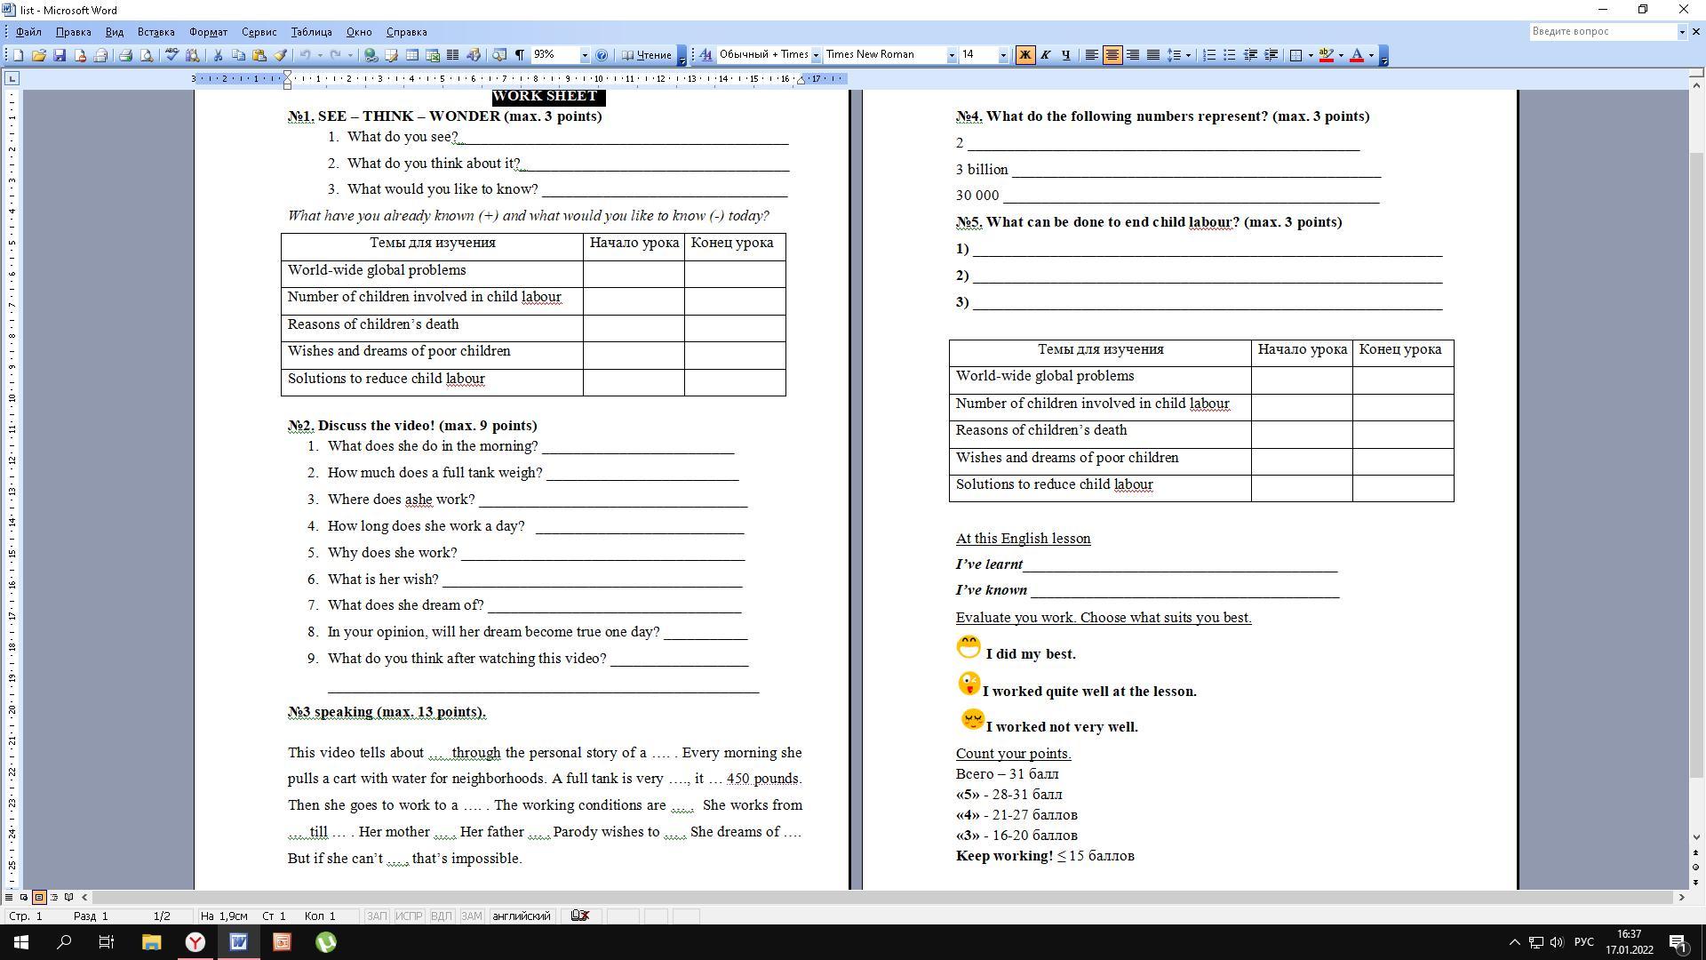Open the Таблица menu
This screenshot has height=960, width=1706.
point(311,32)
